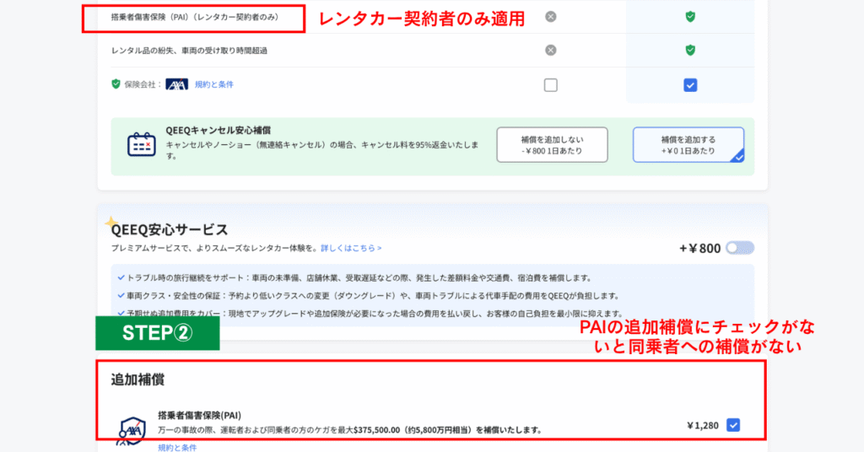Select 補償を追加しない -¥800 option
Viewport: 864px width, 452px height.
[x=552, y=145]
